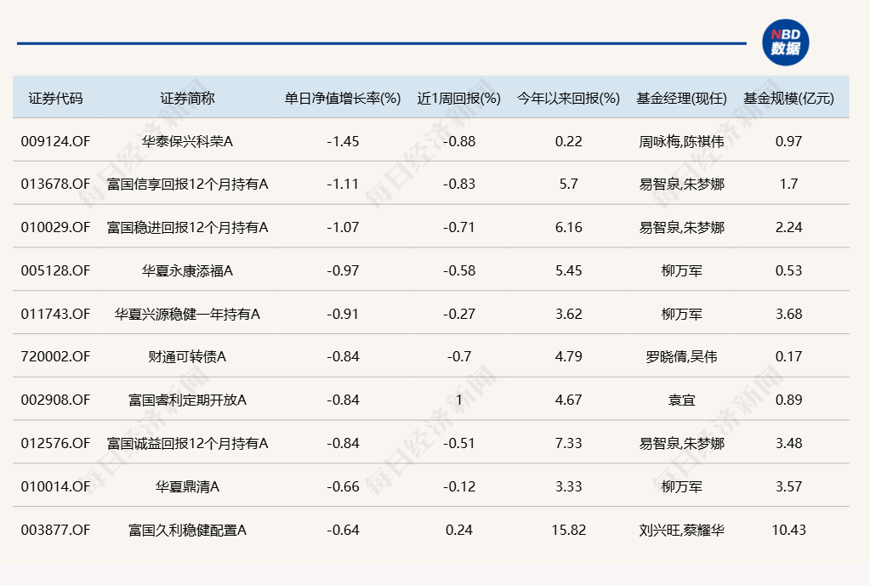Image resolution: width=870 pixels, height=585 pixels.
Task: Click the fund code 720002.OF
Action: point(55,356)
